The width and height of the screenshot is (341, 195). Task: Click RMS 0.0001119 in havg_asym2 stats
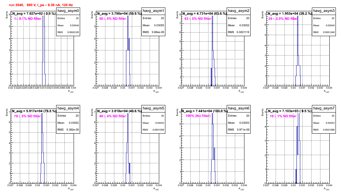click(x=239, y=32)
